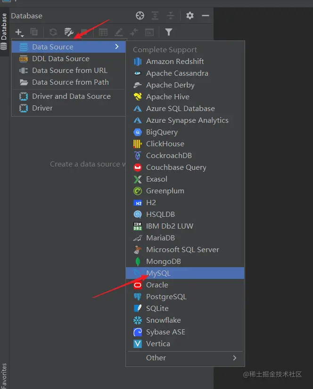Select Oracle data source
The width and height of the screenshot is (313, 389).
[x=185, y=285]
